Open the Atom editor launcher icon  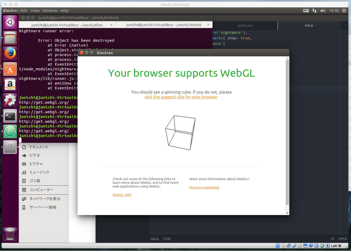point(10,131)
